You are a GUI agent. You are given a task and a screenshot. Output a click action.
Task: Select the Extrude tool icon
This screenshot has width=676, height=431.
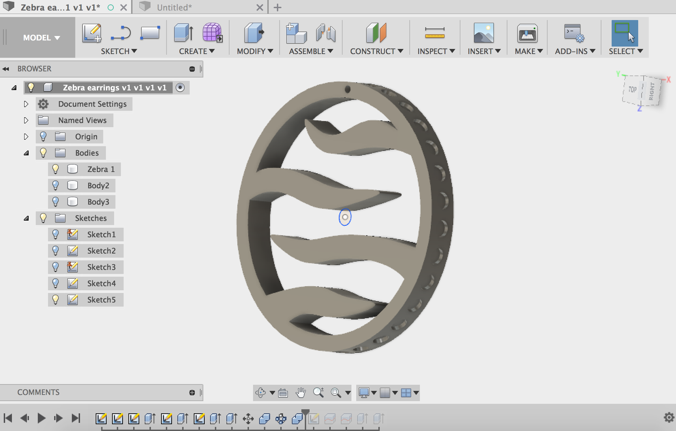coord(184,33)
